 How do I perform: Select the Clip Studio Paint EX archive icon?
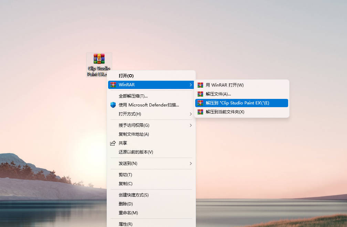[99, 59]
